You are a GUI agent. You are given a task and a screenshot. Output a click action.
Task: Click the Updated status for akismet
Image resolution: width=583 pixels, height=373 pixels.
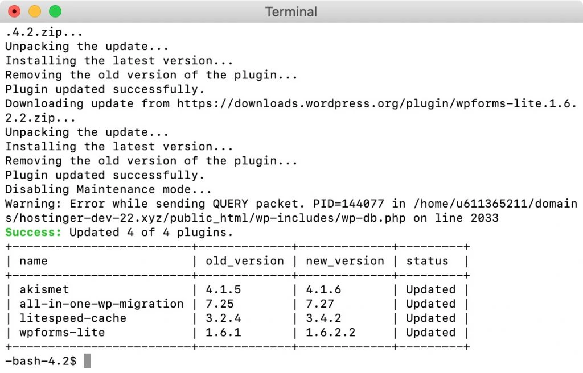[430, 289]
